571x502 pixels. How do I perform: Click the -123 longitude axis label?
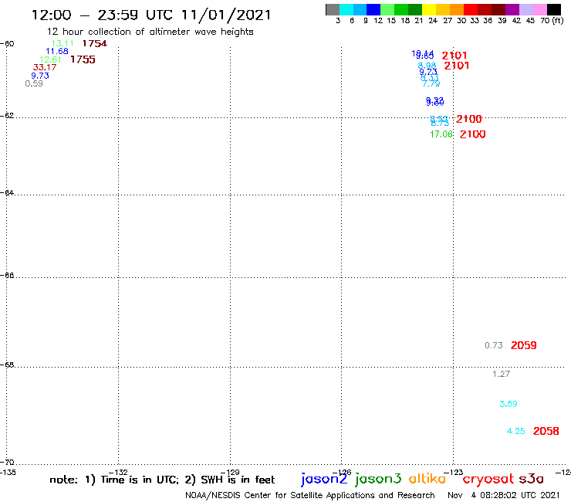(454, 473)
